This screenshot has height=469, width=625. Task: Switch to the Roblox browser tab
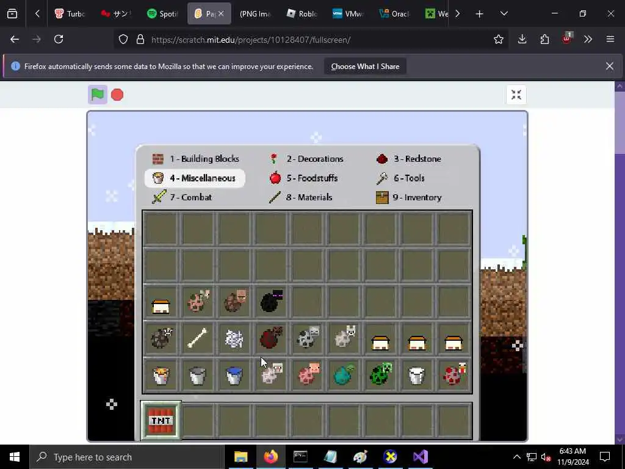point(302,13)
